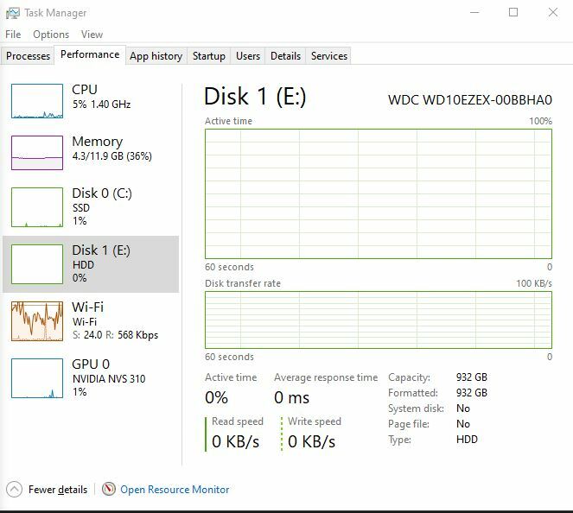
Task: Open the File menu
Action: [x=13, y=35]
